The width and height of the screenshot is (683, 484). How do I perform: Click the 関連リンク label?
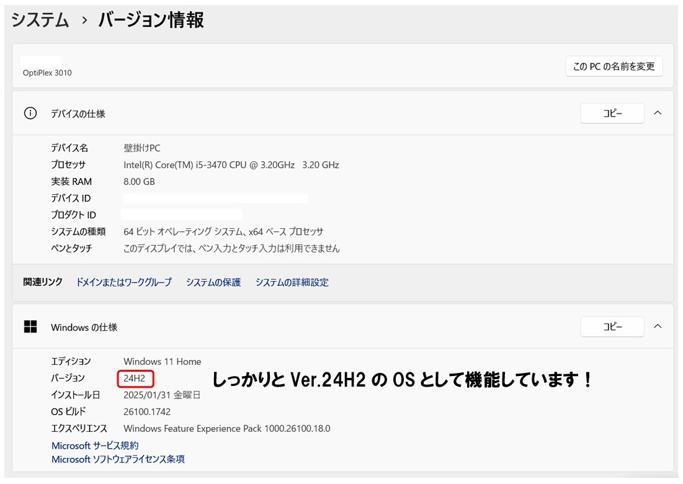pyautogui.click(x=43, y=282)
